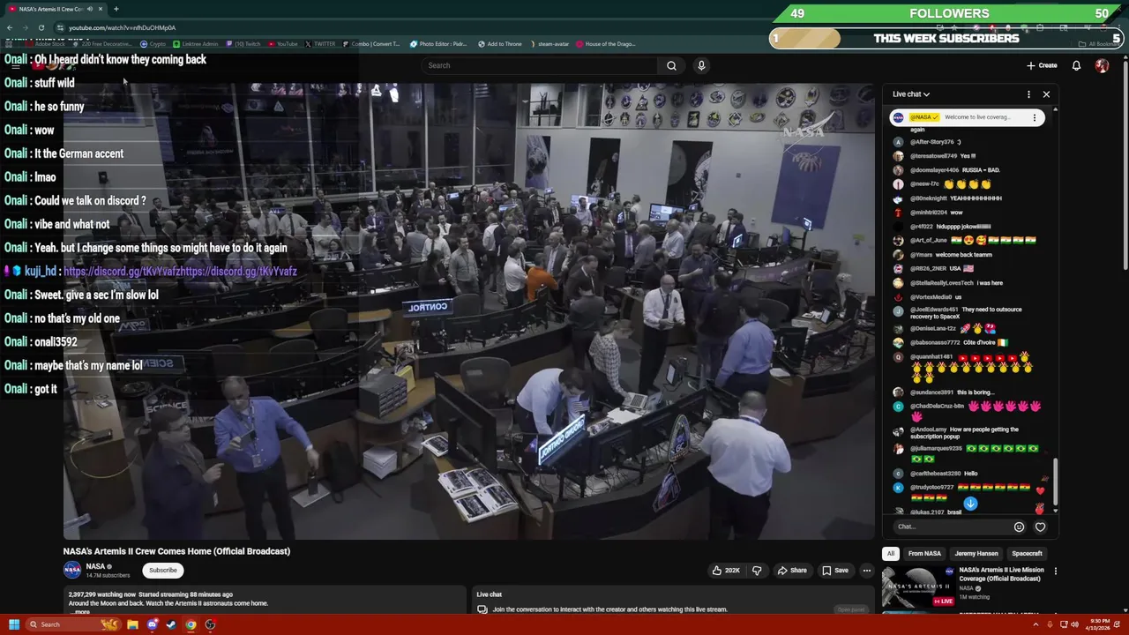The height and width of the screenshot is (635, 1129).
Task: Open options for Artemis II Live Mission video
Action: pos(1055,571)
